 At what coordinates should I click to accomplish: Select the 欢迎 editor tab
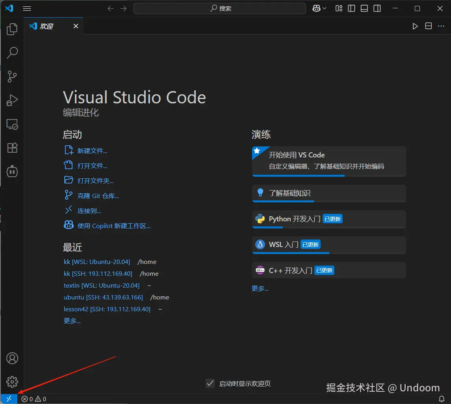coord(54,26)
